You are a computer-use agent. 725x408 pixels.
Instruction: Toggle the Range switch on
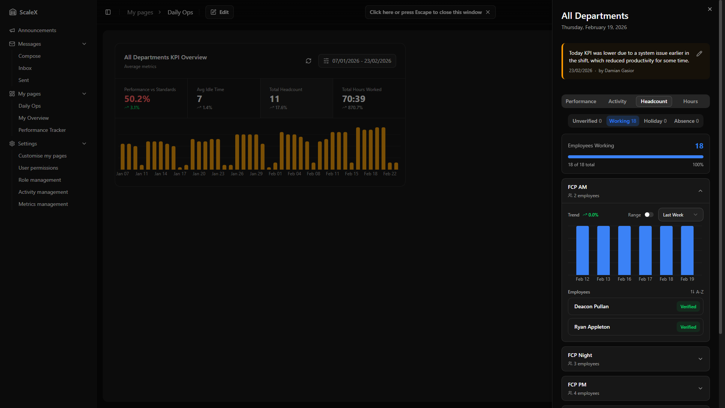pos(649,215)
